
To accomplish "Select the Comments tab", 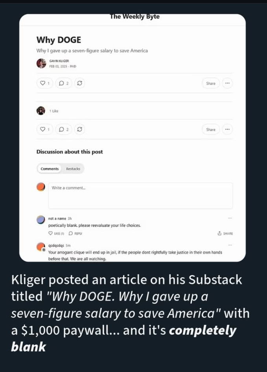I will (x=50, y=169).
